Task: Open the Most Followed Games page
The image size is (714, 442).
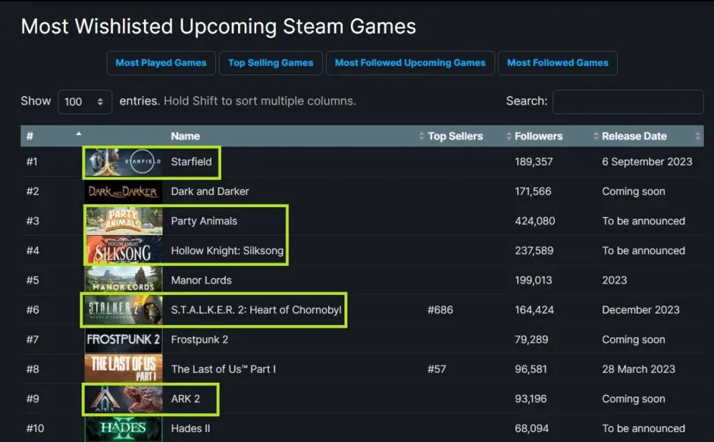Action: click(557, 63)
